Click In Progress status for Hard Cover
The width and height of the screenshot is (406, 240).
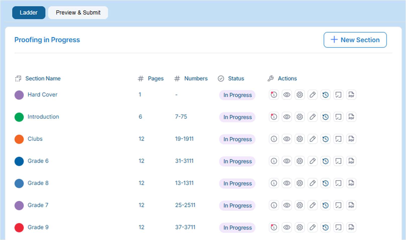(237, 95)
